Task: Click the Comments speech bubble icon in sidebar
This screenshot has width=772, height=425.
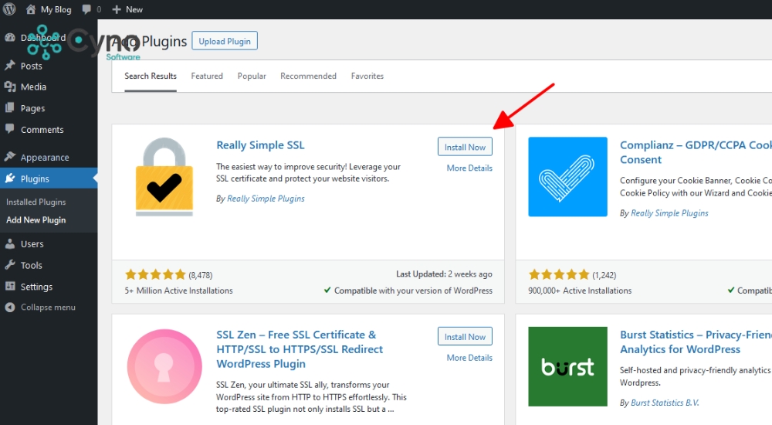Action: click(x=10, y=129)
